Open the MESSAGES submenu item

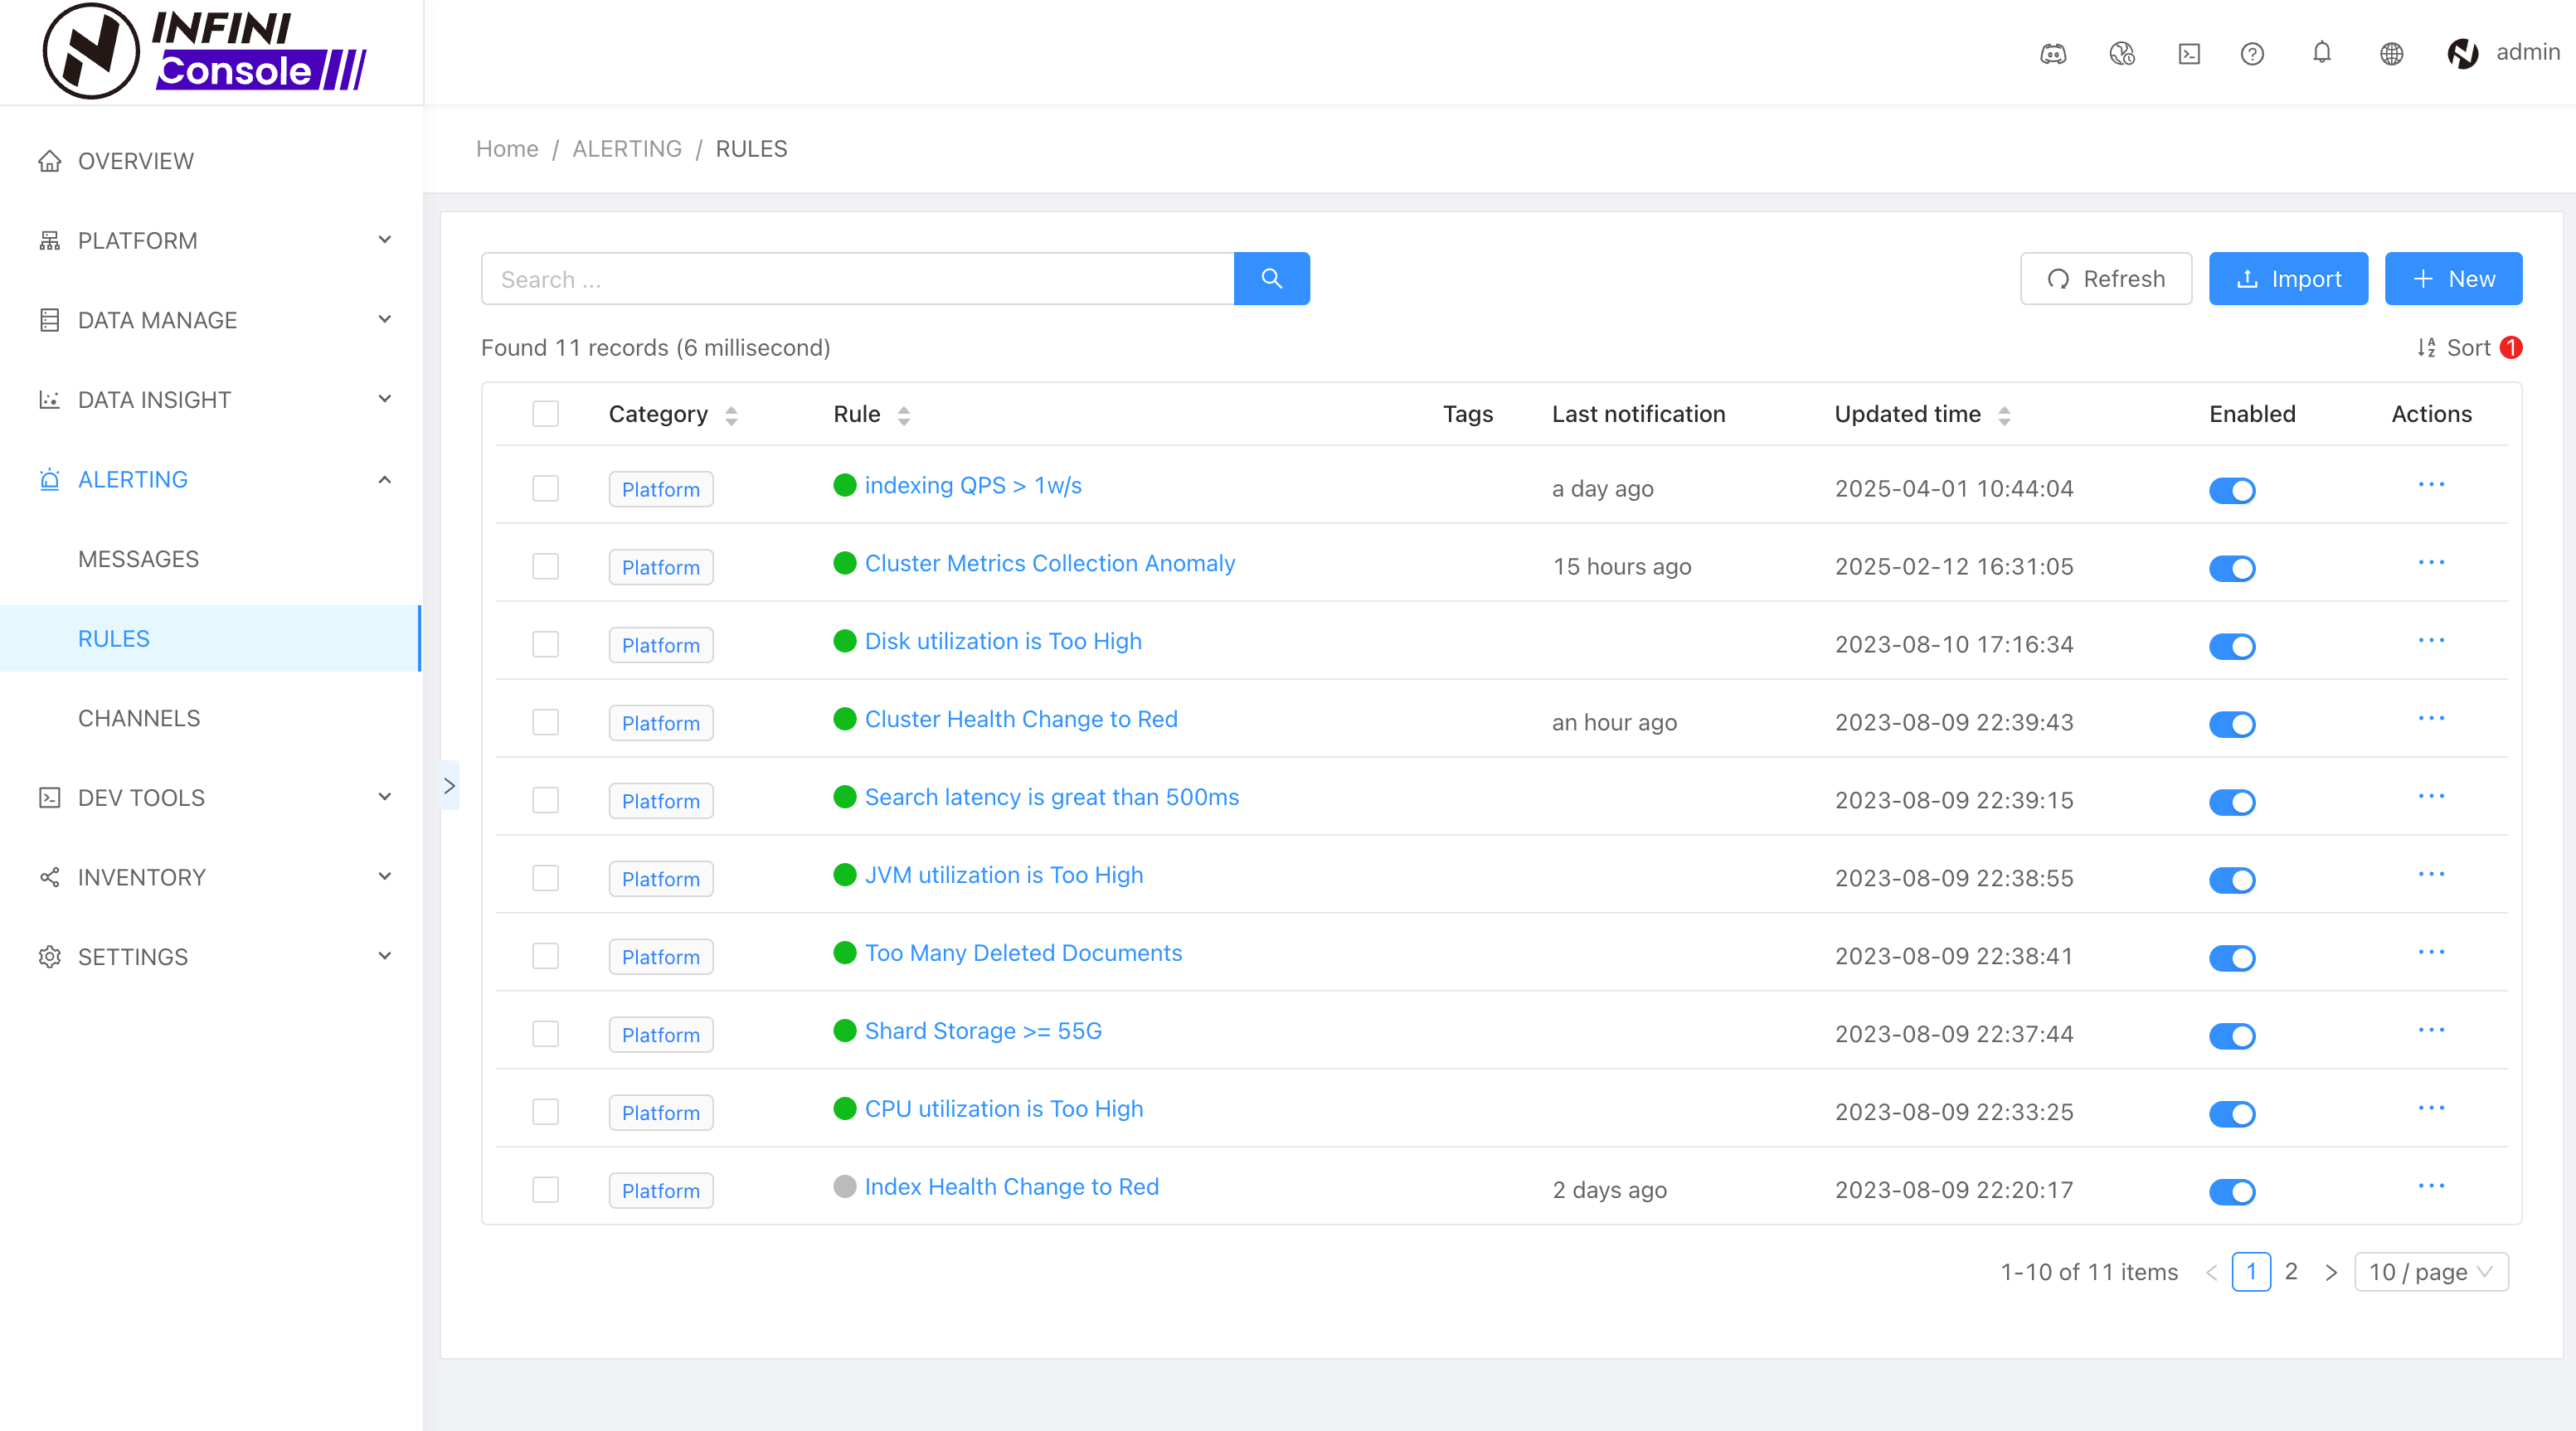[138, 559]
